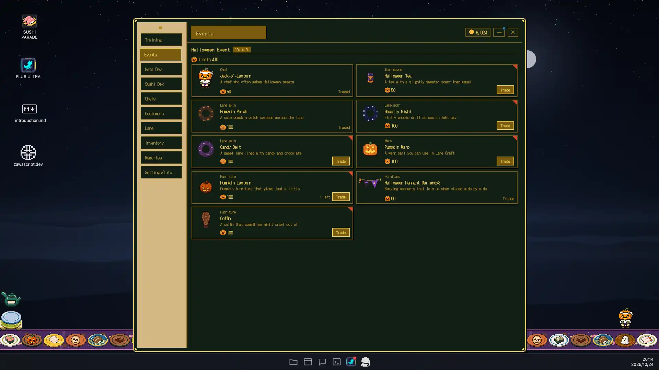Go to the Customers section
659x370 pixels.
pos(161,113)
